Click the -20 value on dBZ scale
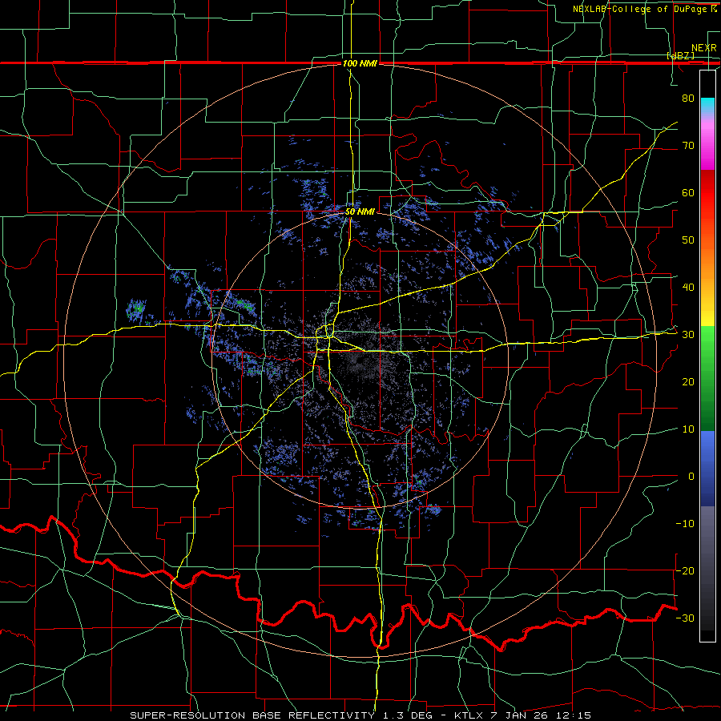 [685, 570]
